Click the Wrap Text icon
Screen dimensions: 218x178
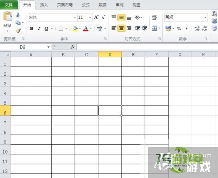point(155,17)
